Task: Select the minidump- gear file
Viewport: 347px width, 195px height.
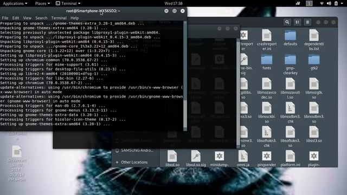Action: tap(219, 158)
